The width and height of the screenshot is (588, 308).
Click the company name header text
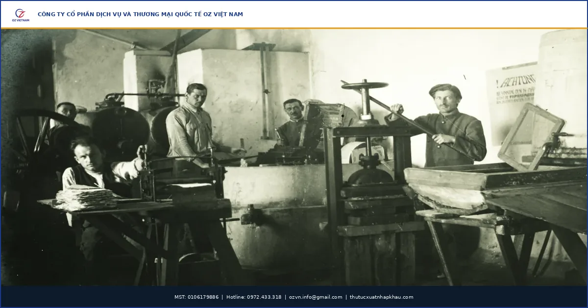140,14
